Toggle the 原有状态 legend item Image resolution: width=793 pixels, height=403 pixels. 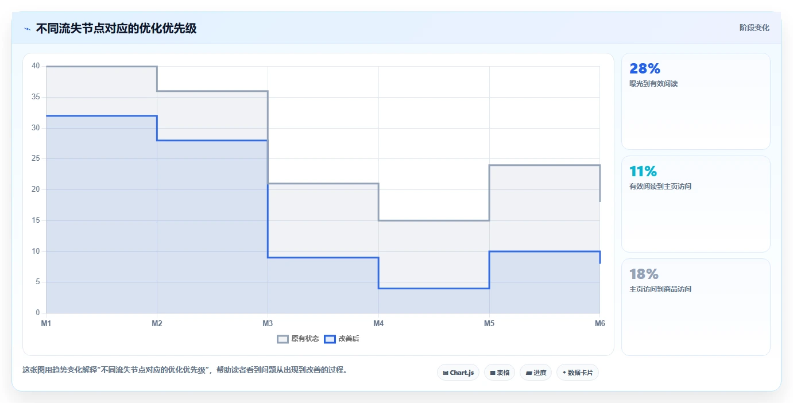point(298,339)
